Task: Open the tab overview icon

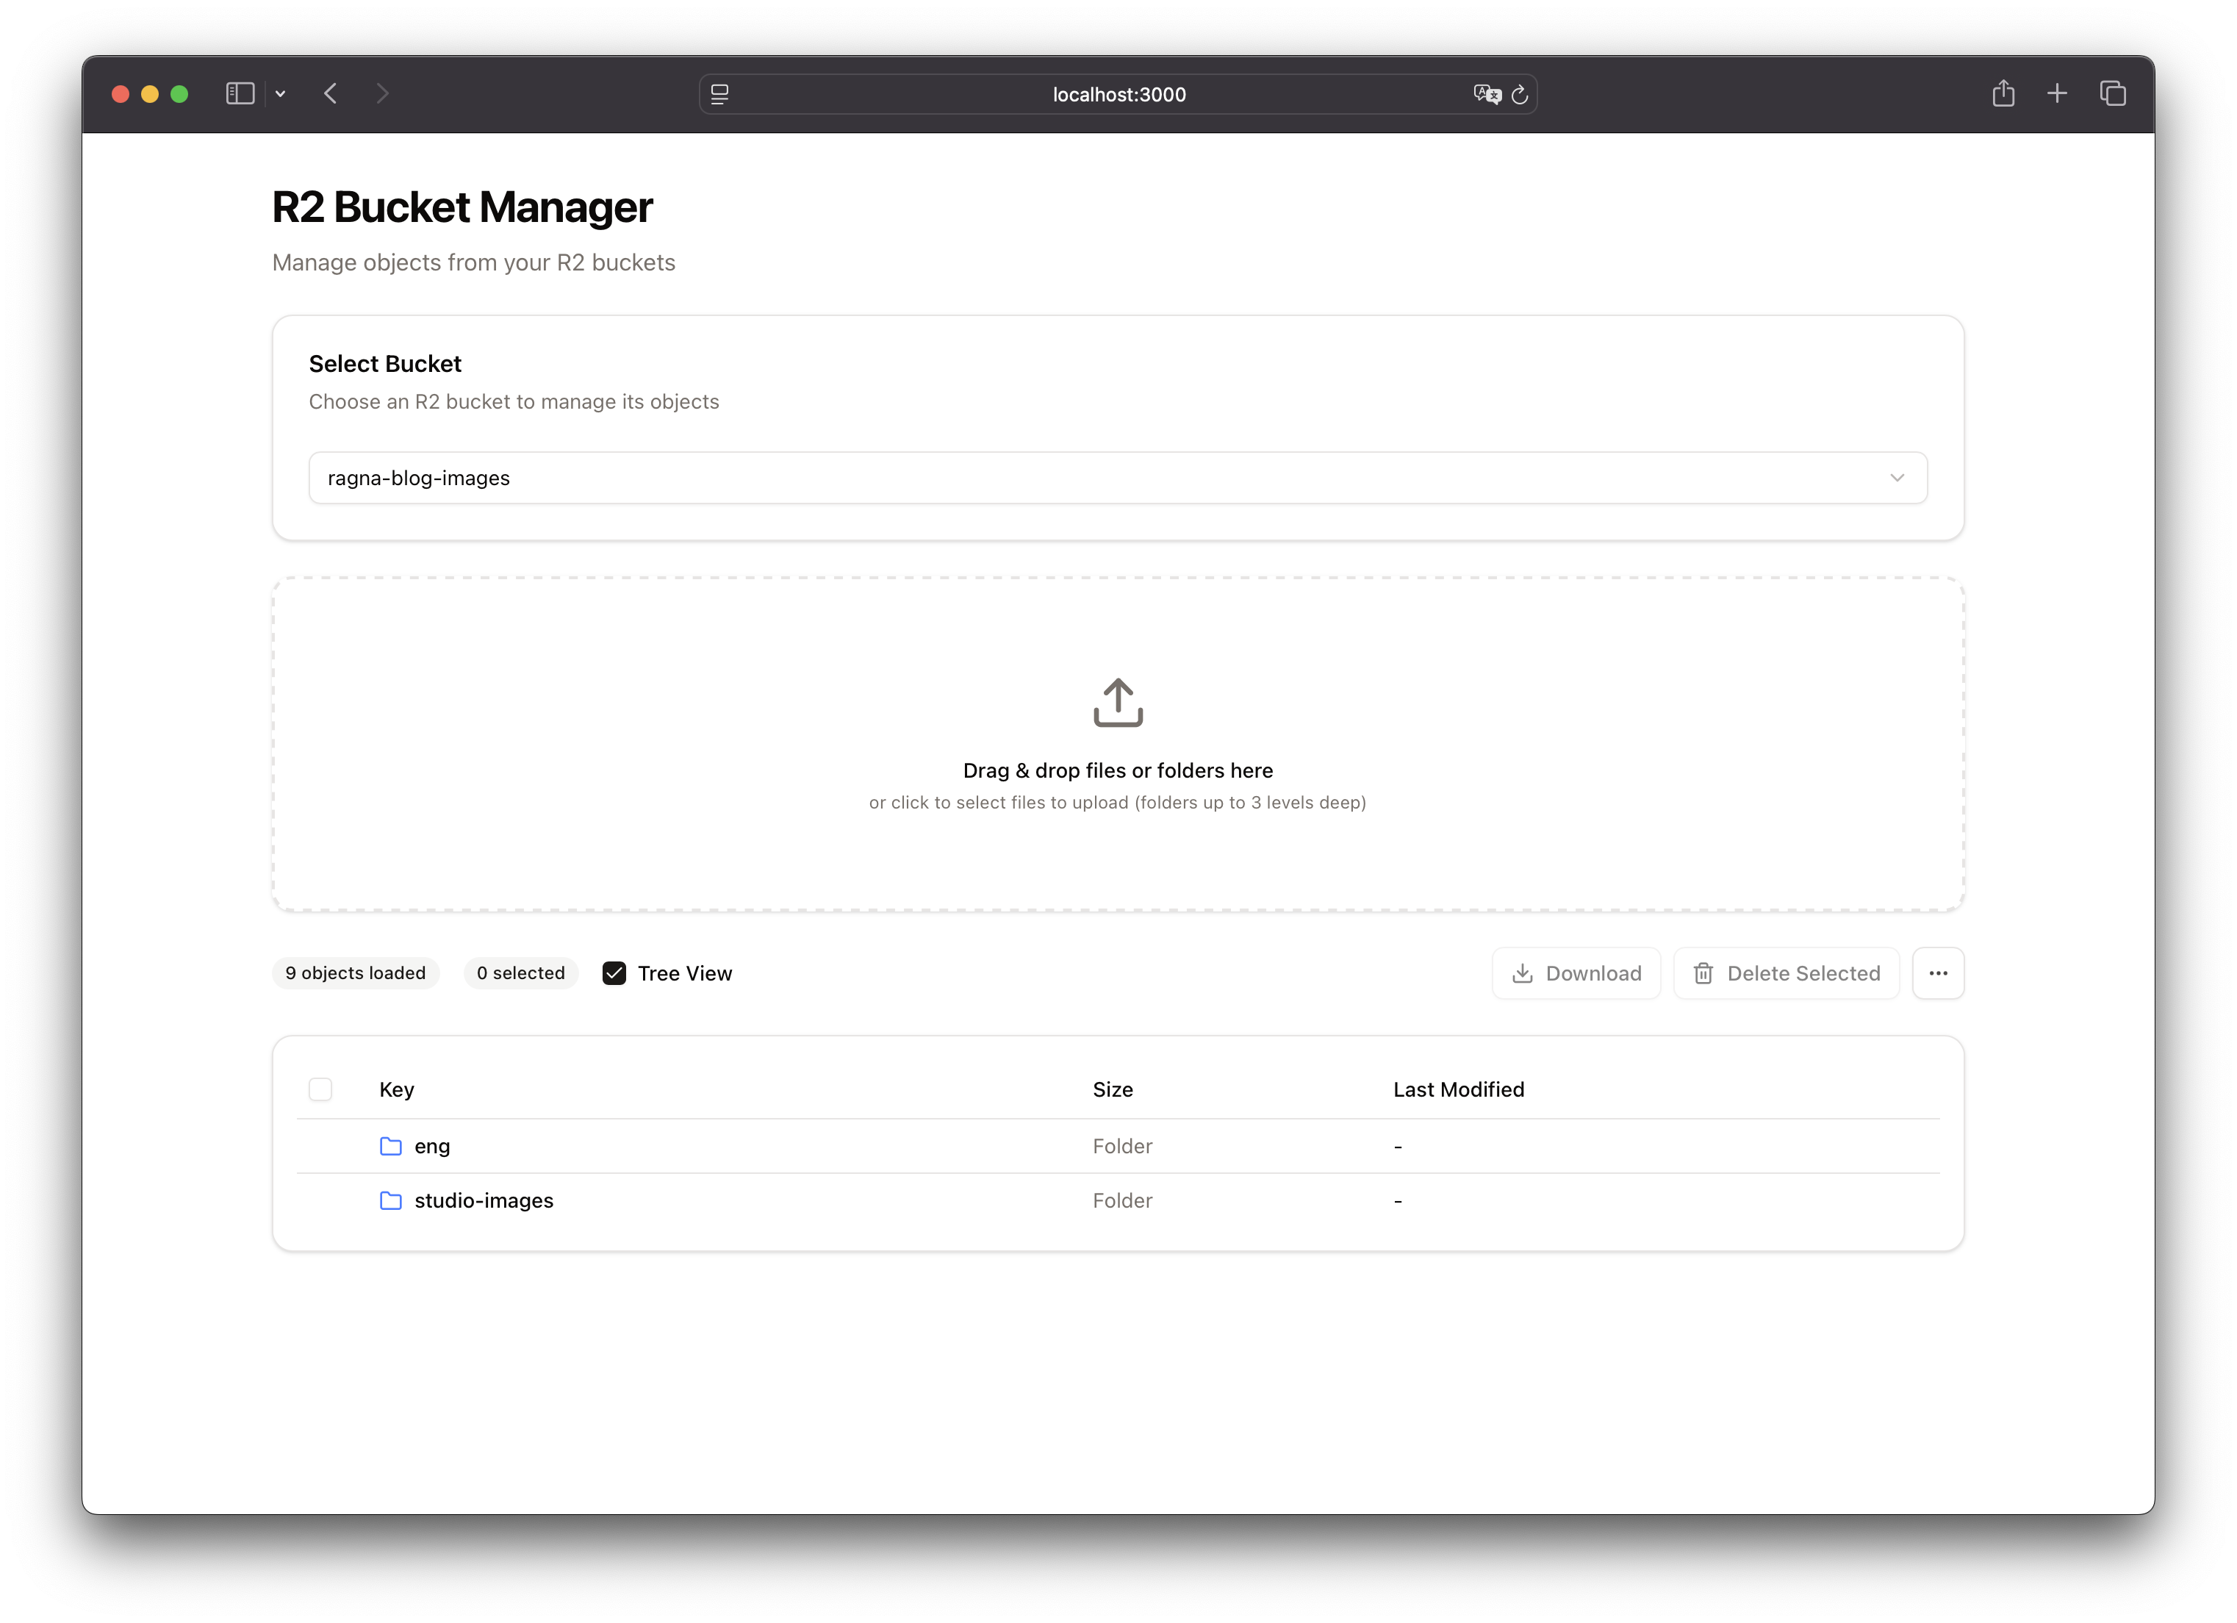Action: [2113, 93]
